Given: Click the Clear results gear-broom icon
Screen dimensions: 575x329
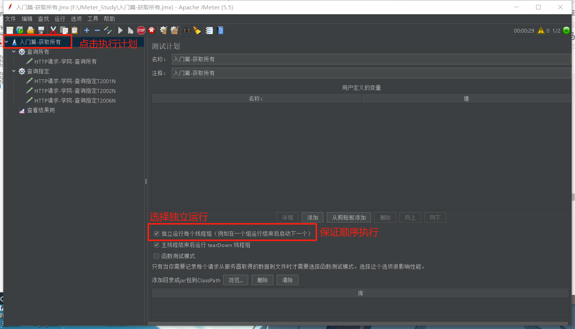Looking at the screenshot, I should pyautogui.click(x=164, y=30).
